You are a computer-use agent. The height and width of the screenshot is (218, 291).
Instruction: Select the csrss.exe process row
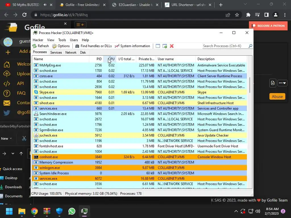pyautogui.click(x=139, y=76)
